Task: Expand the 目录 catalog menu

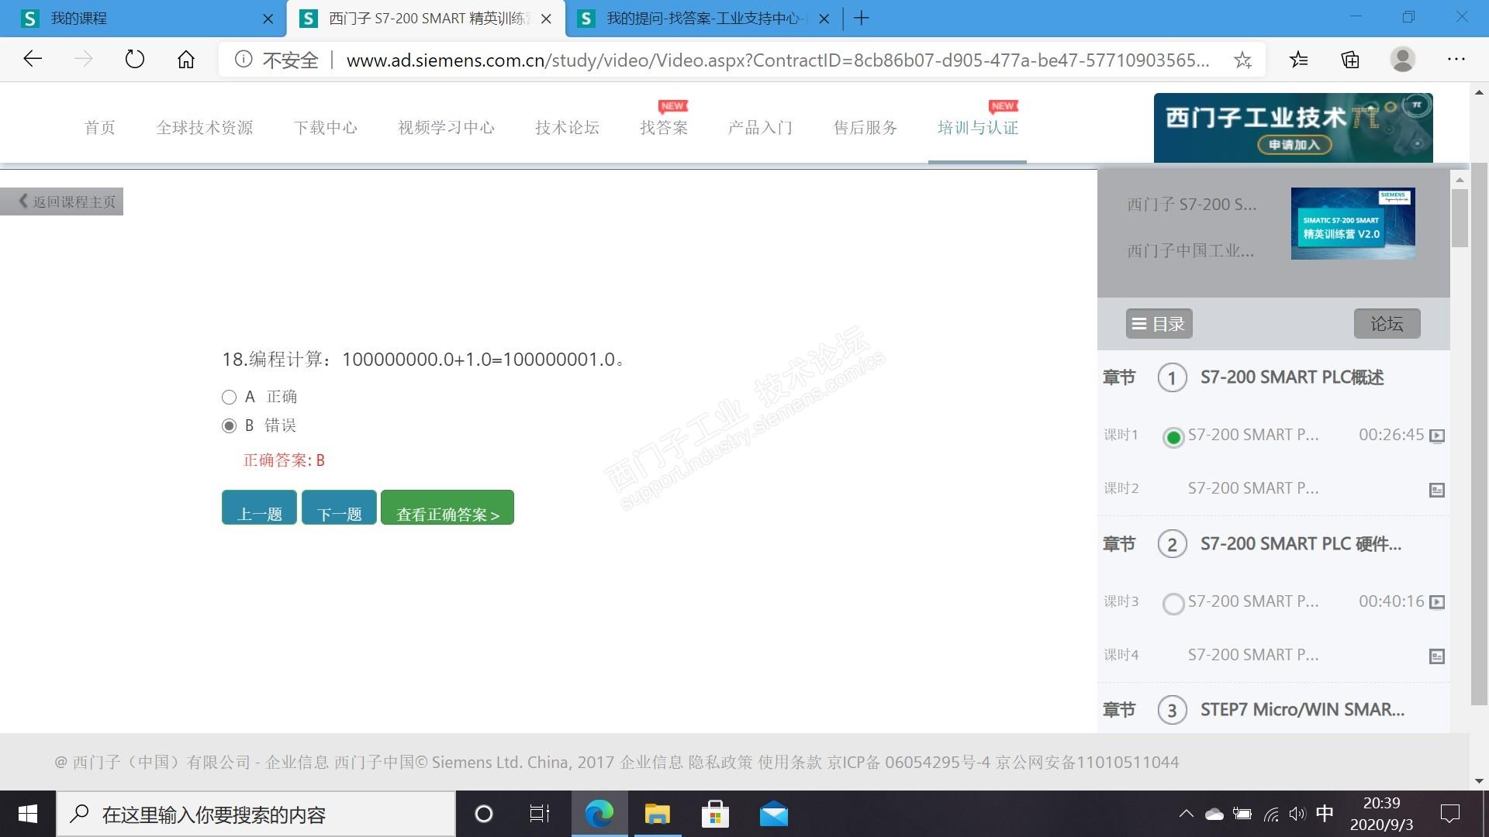Action: point(1159,324)
